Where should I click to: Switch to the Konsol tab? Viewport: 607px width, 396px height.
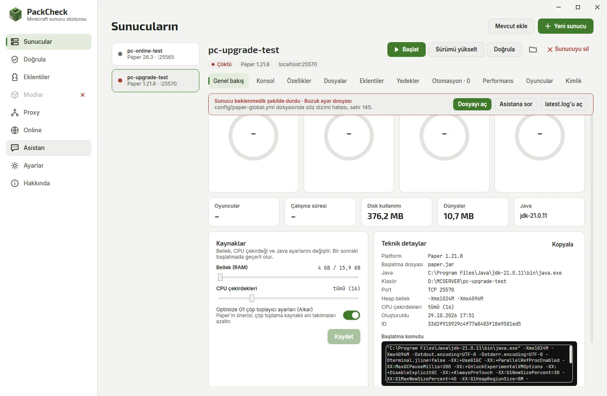pos(265,81)
